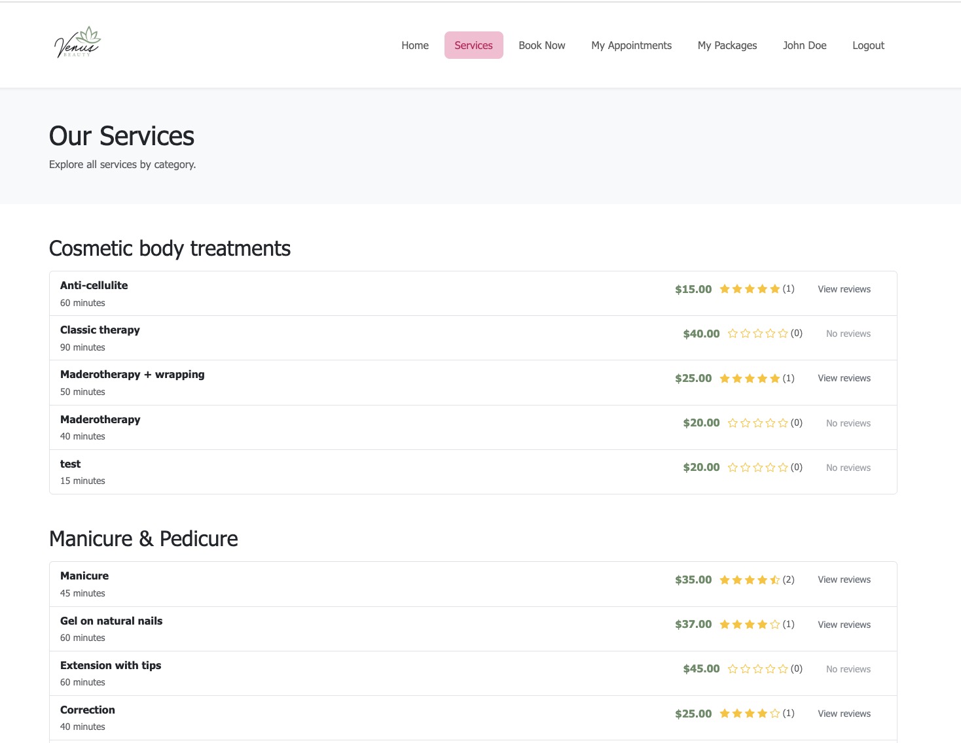Viewport: 961px width, 743px height.
Task: Open My Appointments in the navbar
Action: 631,45
